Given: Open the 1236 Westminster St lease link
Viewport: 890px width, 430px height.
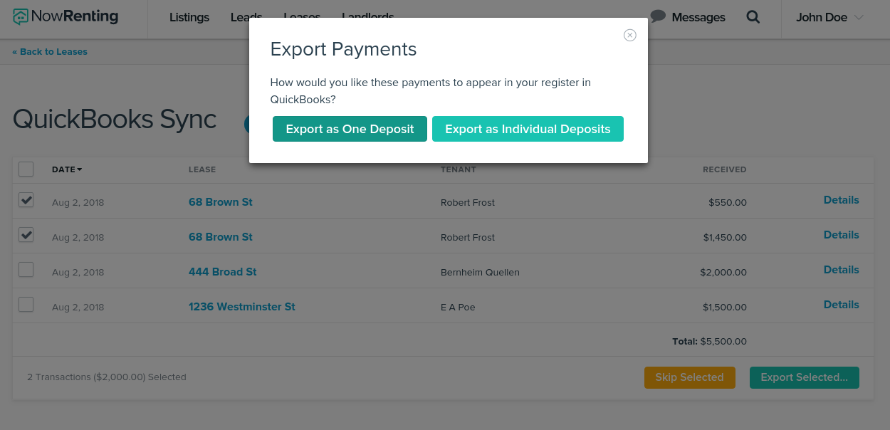Looking at the screenshot, I should point(242,307).
